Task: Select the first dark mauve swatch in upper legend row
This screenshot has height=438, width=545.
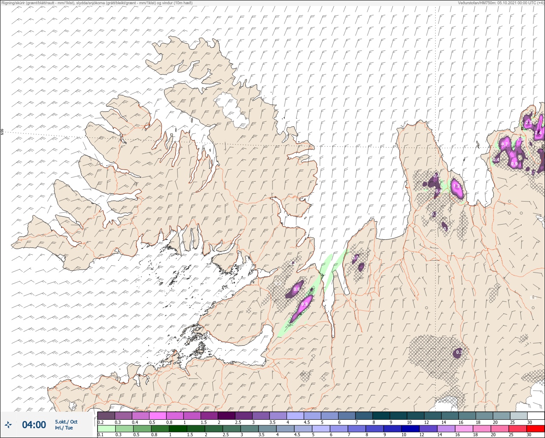Action: [x=106, y=415]
